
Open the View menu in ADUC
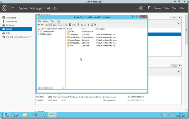[52, 21]
